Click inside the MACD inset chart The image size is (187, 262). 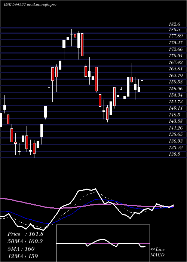(103, 243)
